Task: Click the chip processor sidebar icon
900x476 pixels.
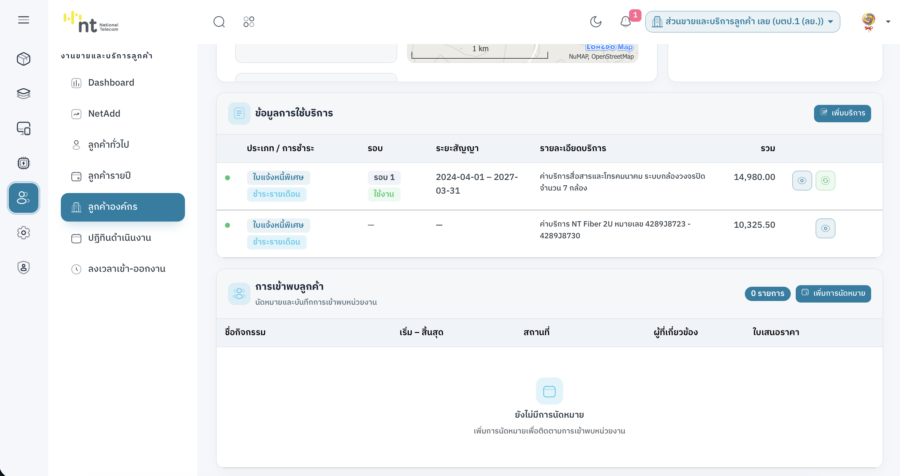Action: (x=23, y=163)
